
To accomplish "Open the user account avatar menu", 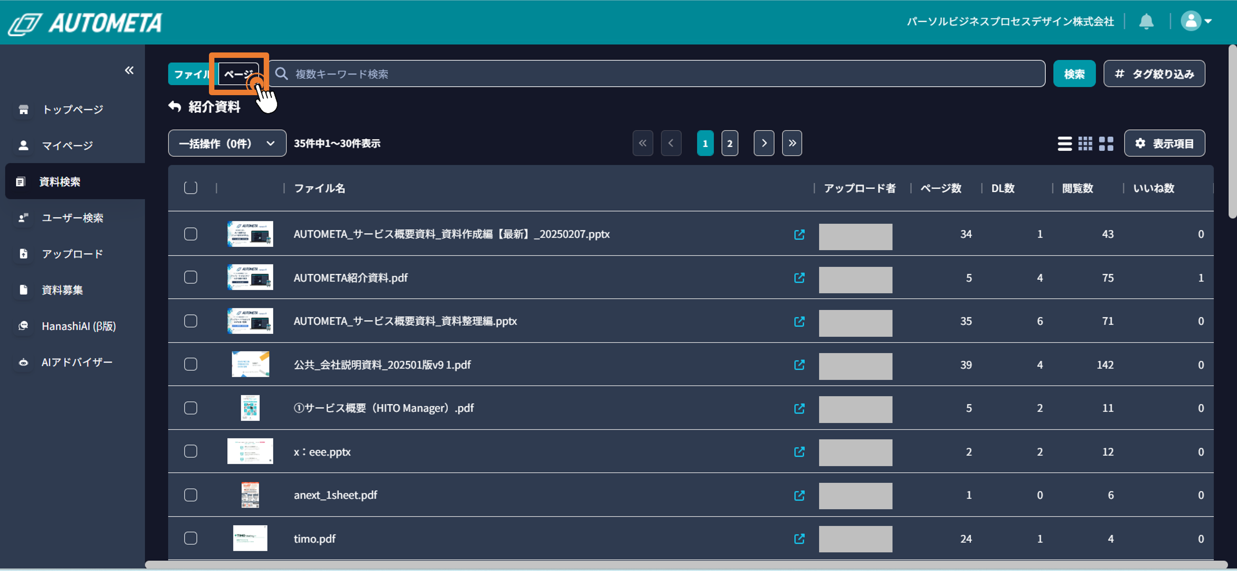I will [x=1196, y=21].
